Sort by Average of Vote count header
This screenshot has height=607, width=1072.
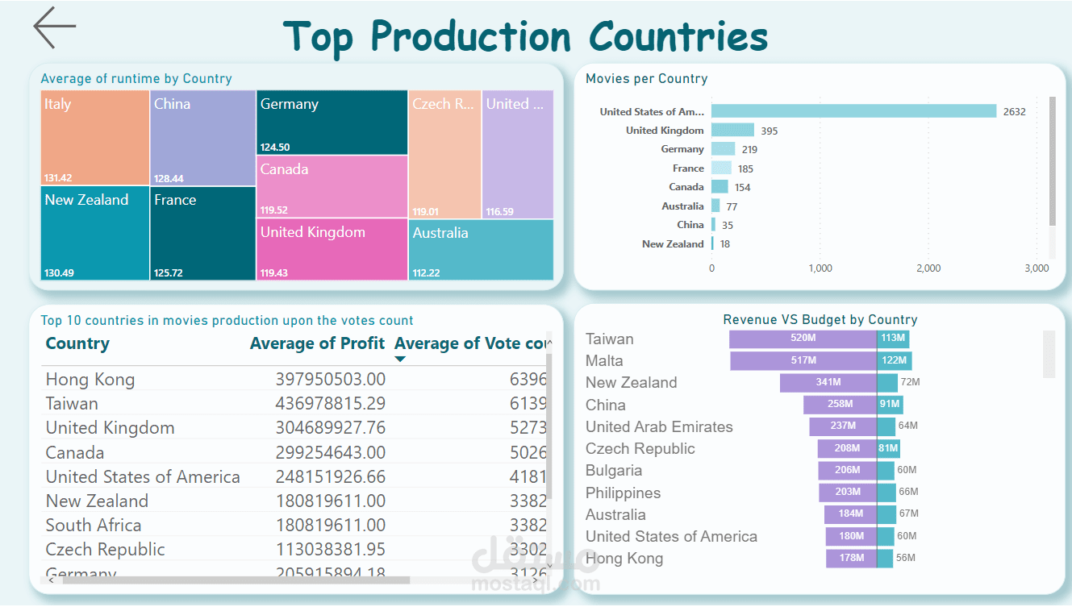(470, 343)
